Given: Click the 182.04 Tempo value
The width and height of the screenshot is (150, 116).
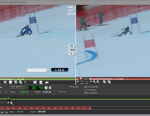Looking at the screenshot, I should [x=20, y=112].
